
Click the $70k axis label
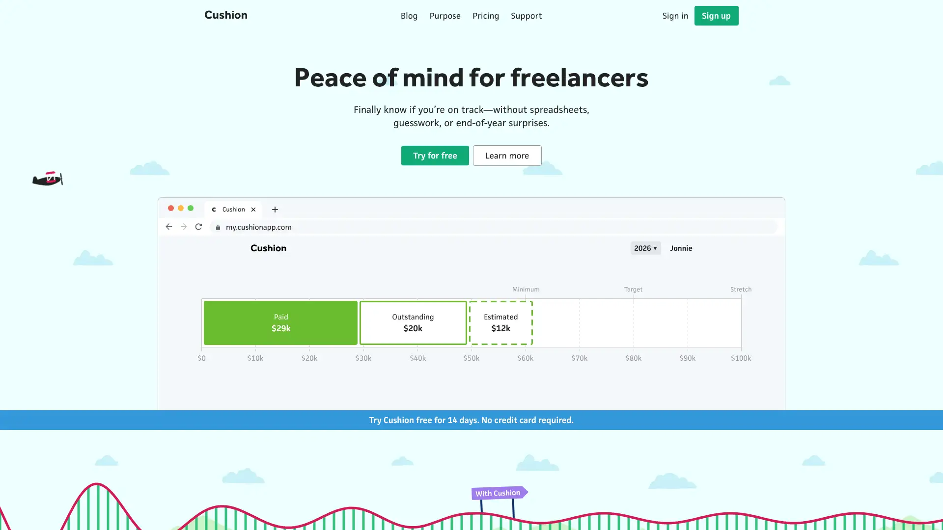click(580, 358)
